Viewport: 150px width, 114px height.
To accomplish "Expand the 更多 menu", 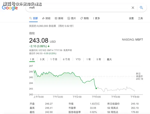I will 96,18.
